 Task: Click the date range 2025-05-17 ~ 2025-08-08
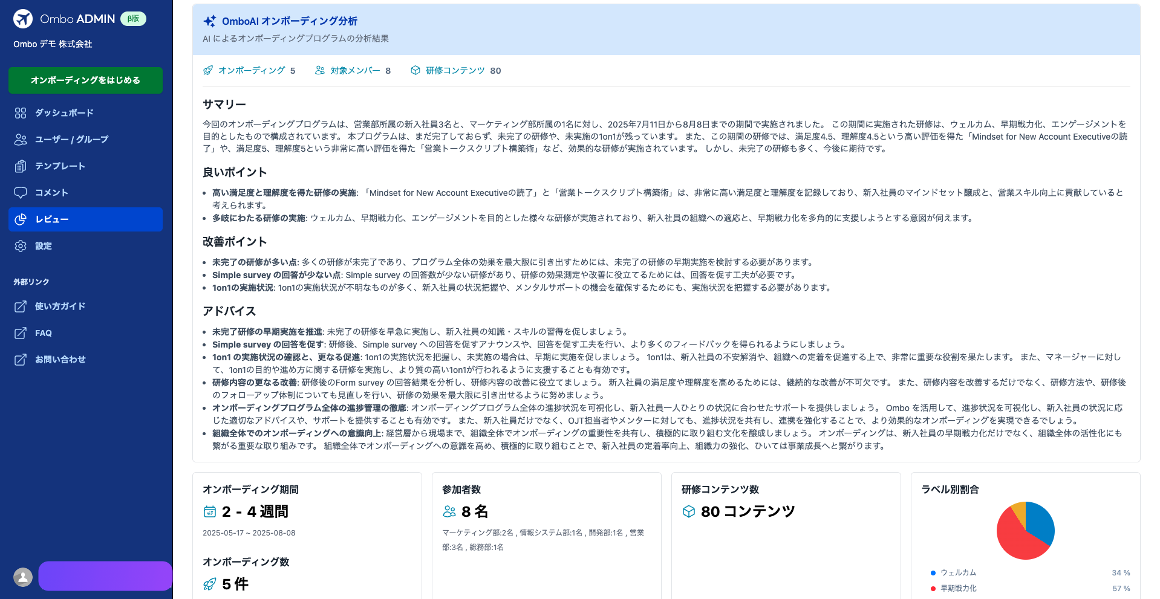point(249,533)
